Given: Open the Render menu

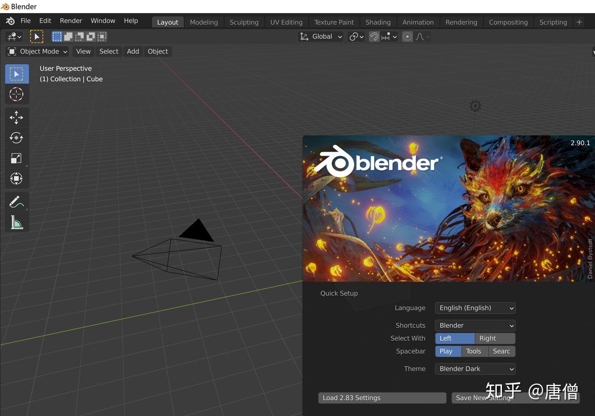Looking at the screenshot, I should tap(71, 21).
